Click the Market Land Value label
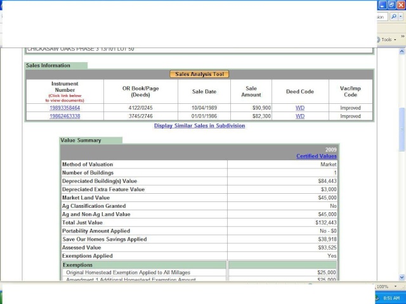This screenshot has width=406, height=304. pyautogui.click(x=86, y=198)
